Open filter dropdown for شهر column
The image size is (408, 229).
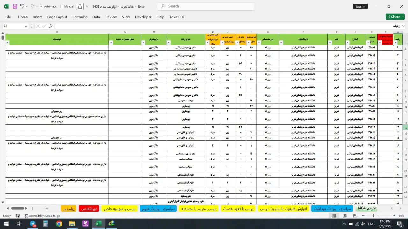coord(330,43)
